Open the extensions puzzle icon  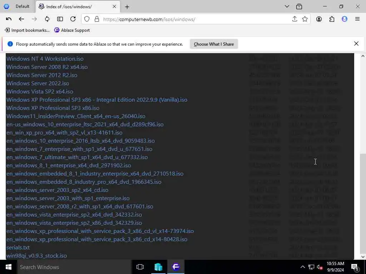332,19
